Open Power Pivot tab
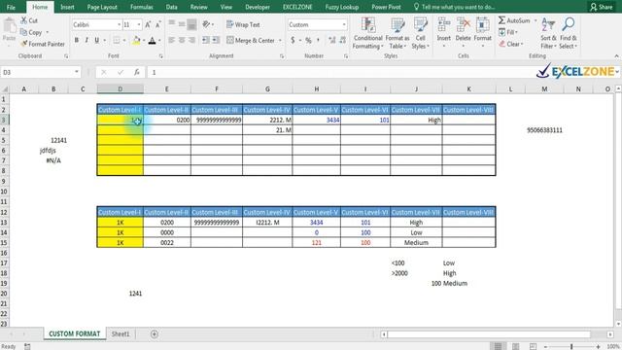Image resolution: width=622 pixels, height=350 pixels. [x=386, y=7]
